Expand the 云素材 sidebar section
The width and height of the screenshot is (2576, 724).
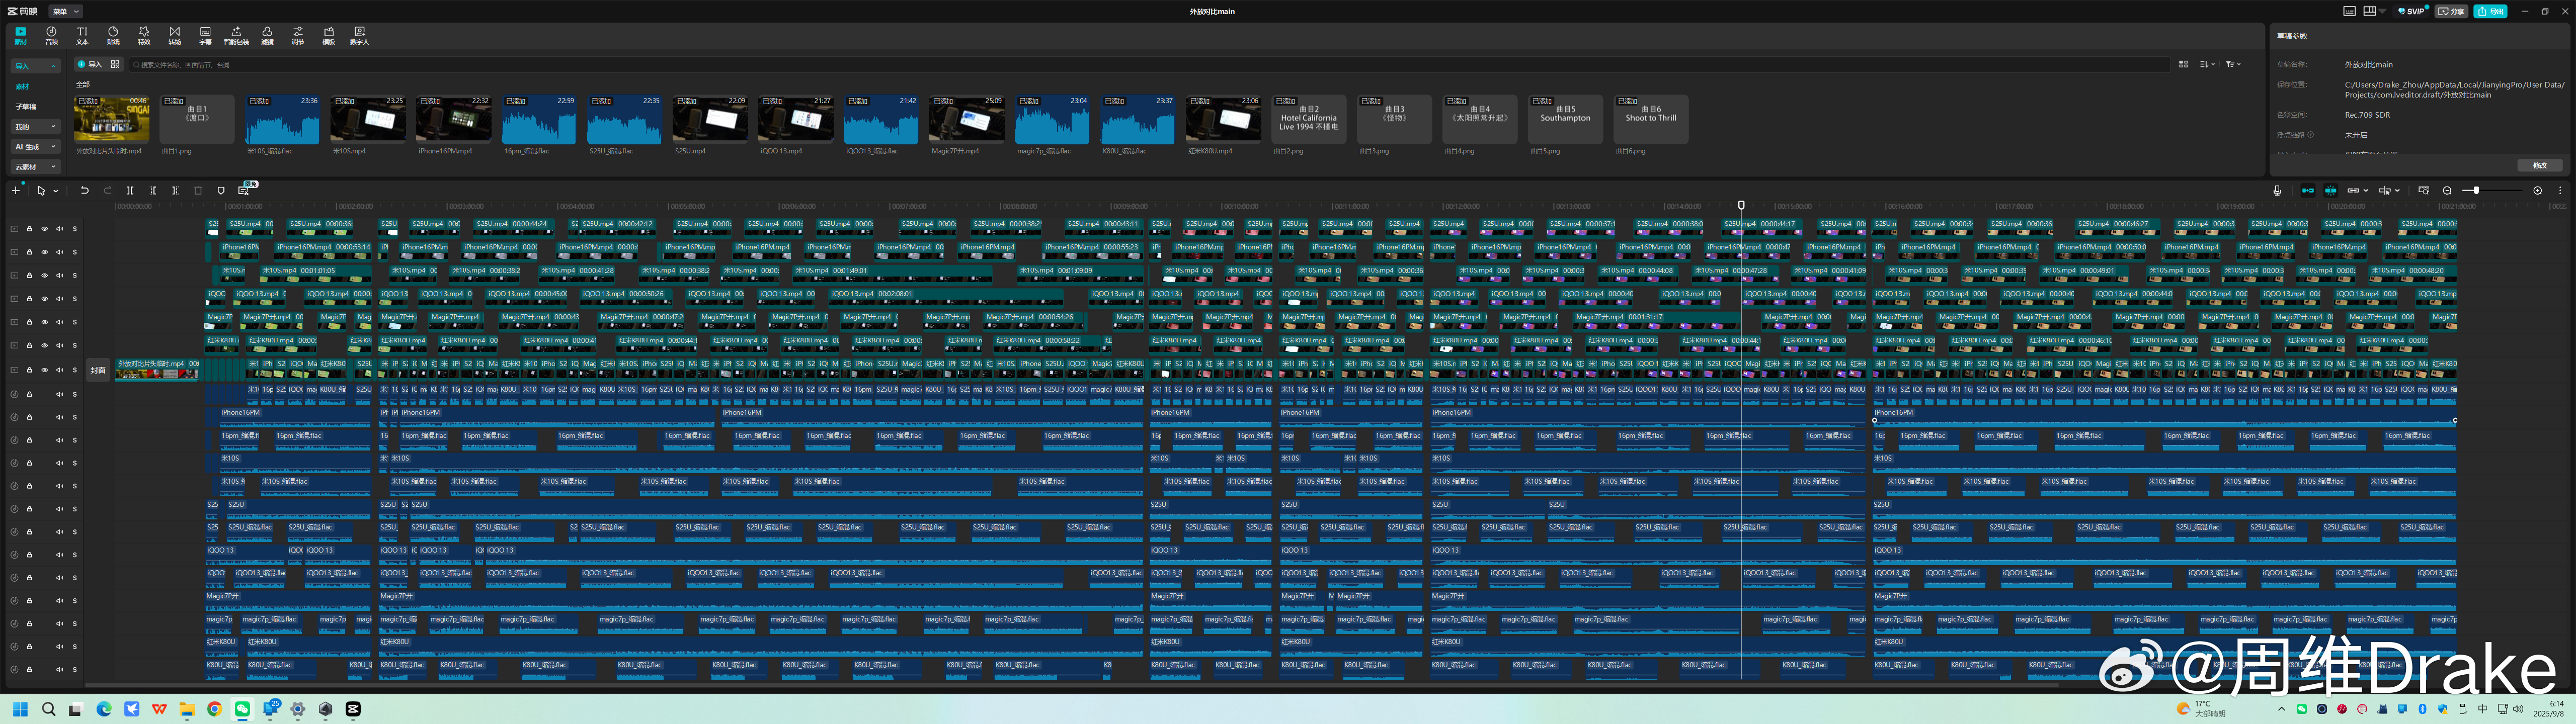pyautogui.click(x=36, y=167)
